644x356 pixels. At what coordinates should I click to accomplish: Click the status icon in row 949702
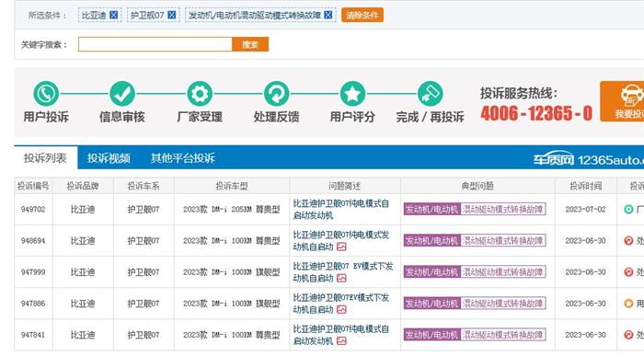(x=628, y=210)
